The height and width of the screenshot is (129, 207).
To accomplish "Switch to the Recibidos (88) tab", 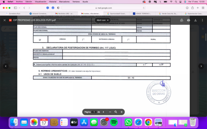I will coord(65,14).
